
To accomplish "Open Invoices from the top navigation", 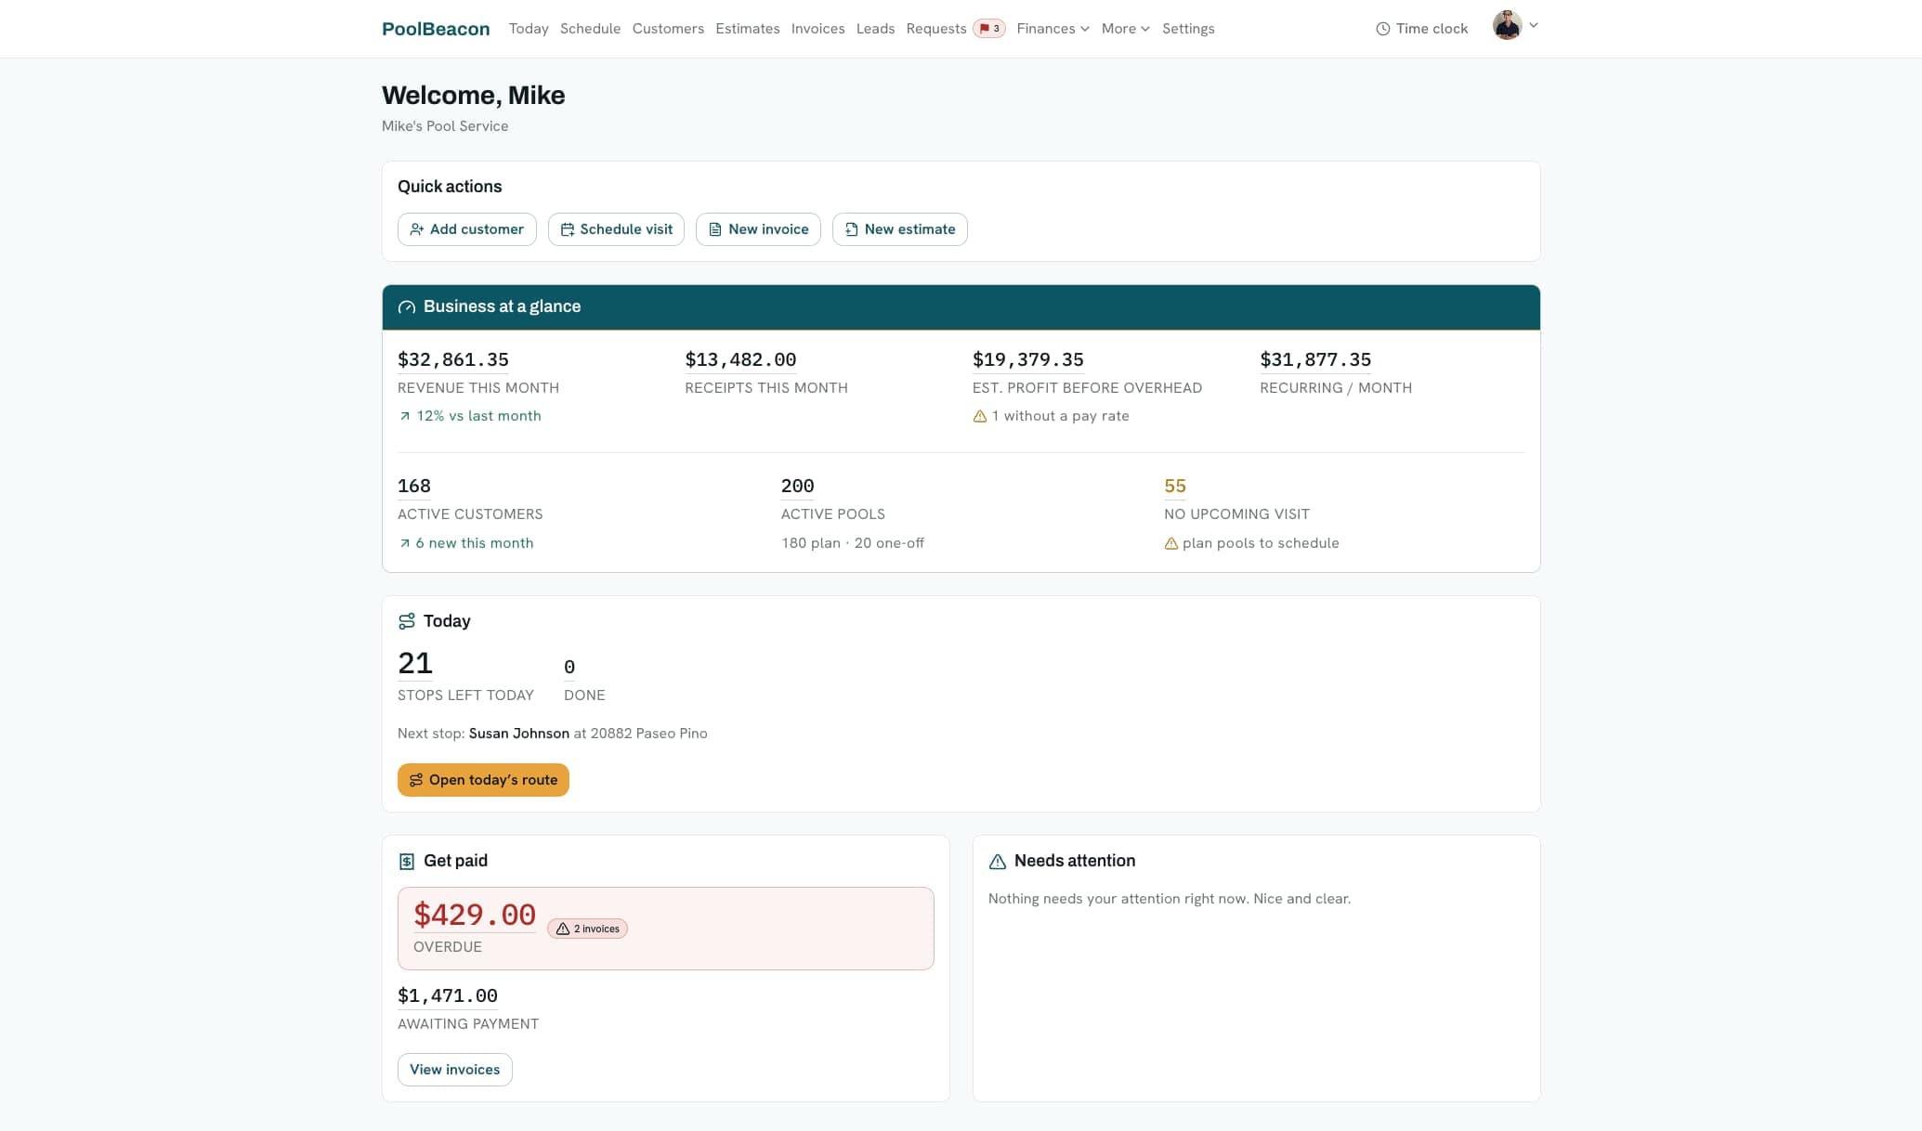I will (x=817, y=29).
